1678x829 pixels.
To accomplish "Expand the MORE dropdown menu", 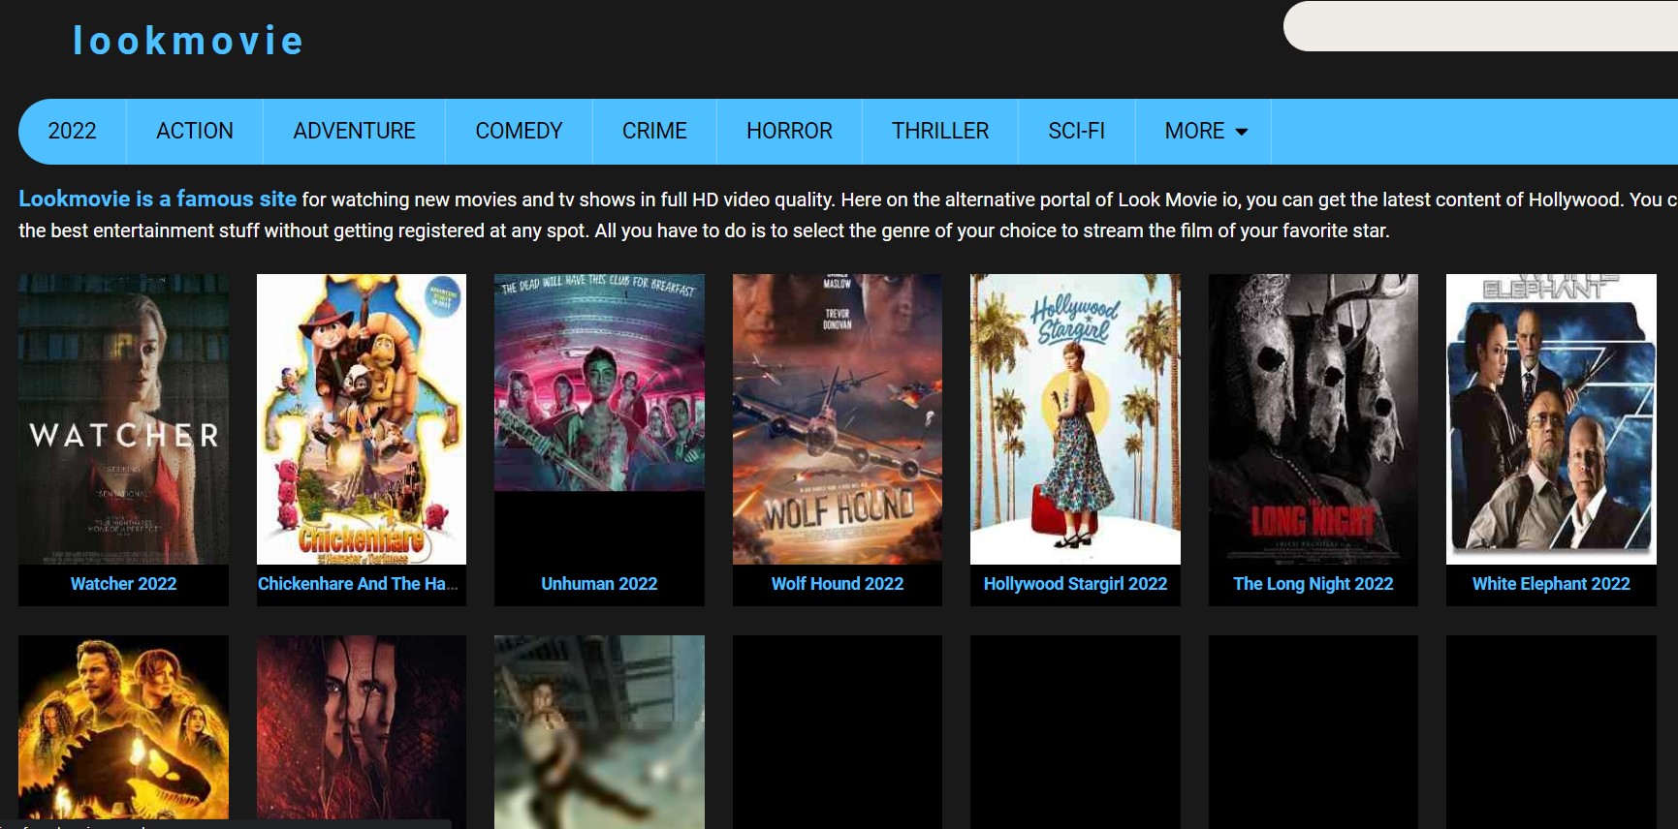I will click(x=1205, y=131).
